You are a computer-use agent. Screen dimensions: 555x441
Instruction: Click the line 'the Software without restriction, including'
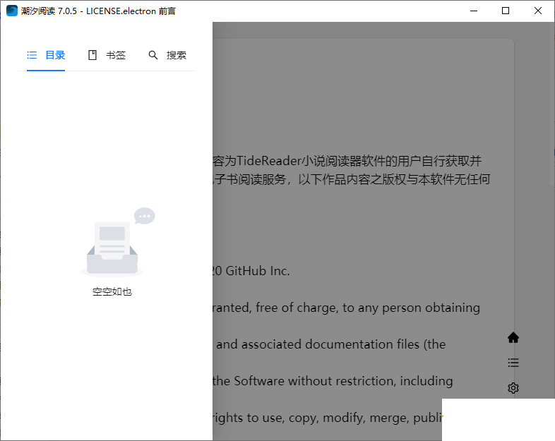tap(333, 381)
